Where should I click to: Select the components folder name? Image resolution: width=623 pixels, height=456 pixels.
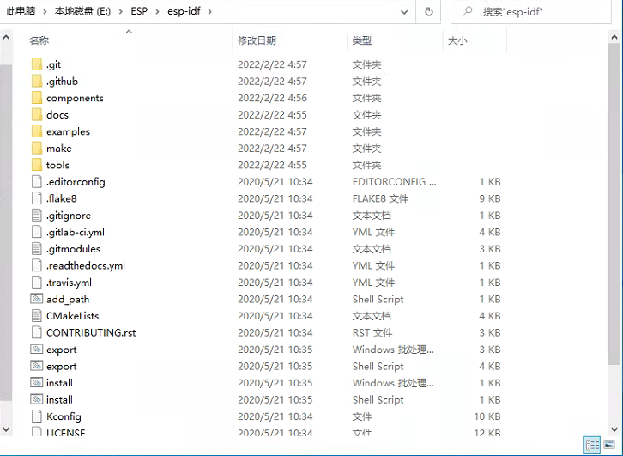pos(75,98)
